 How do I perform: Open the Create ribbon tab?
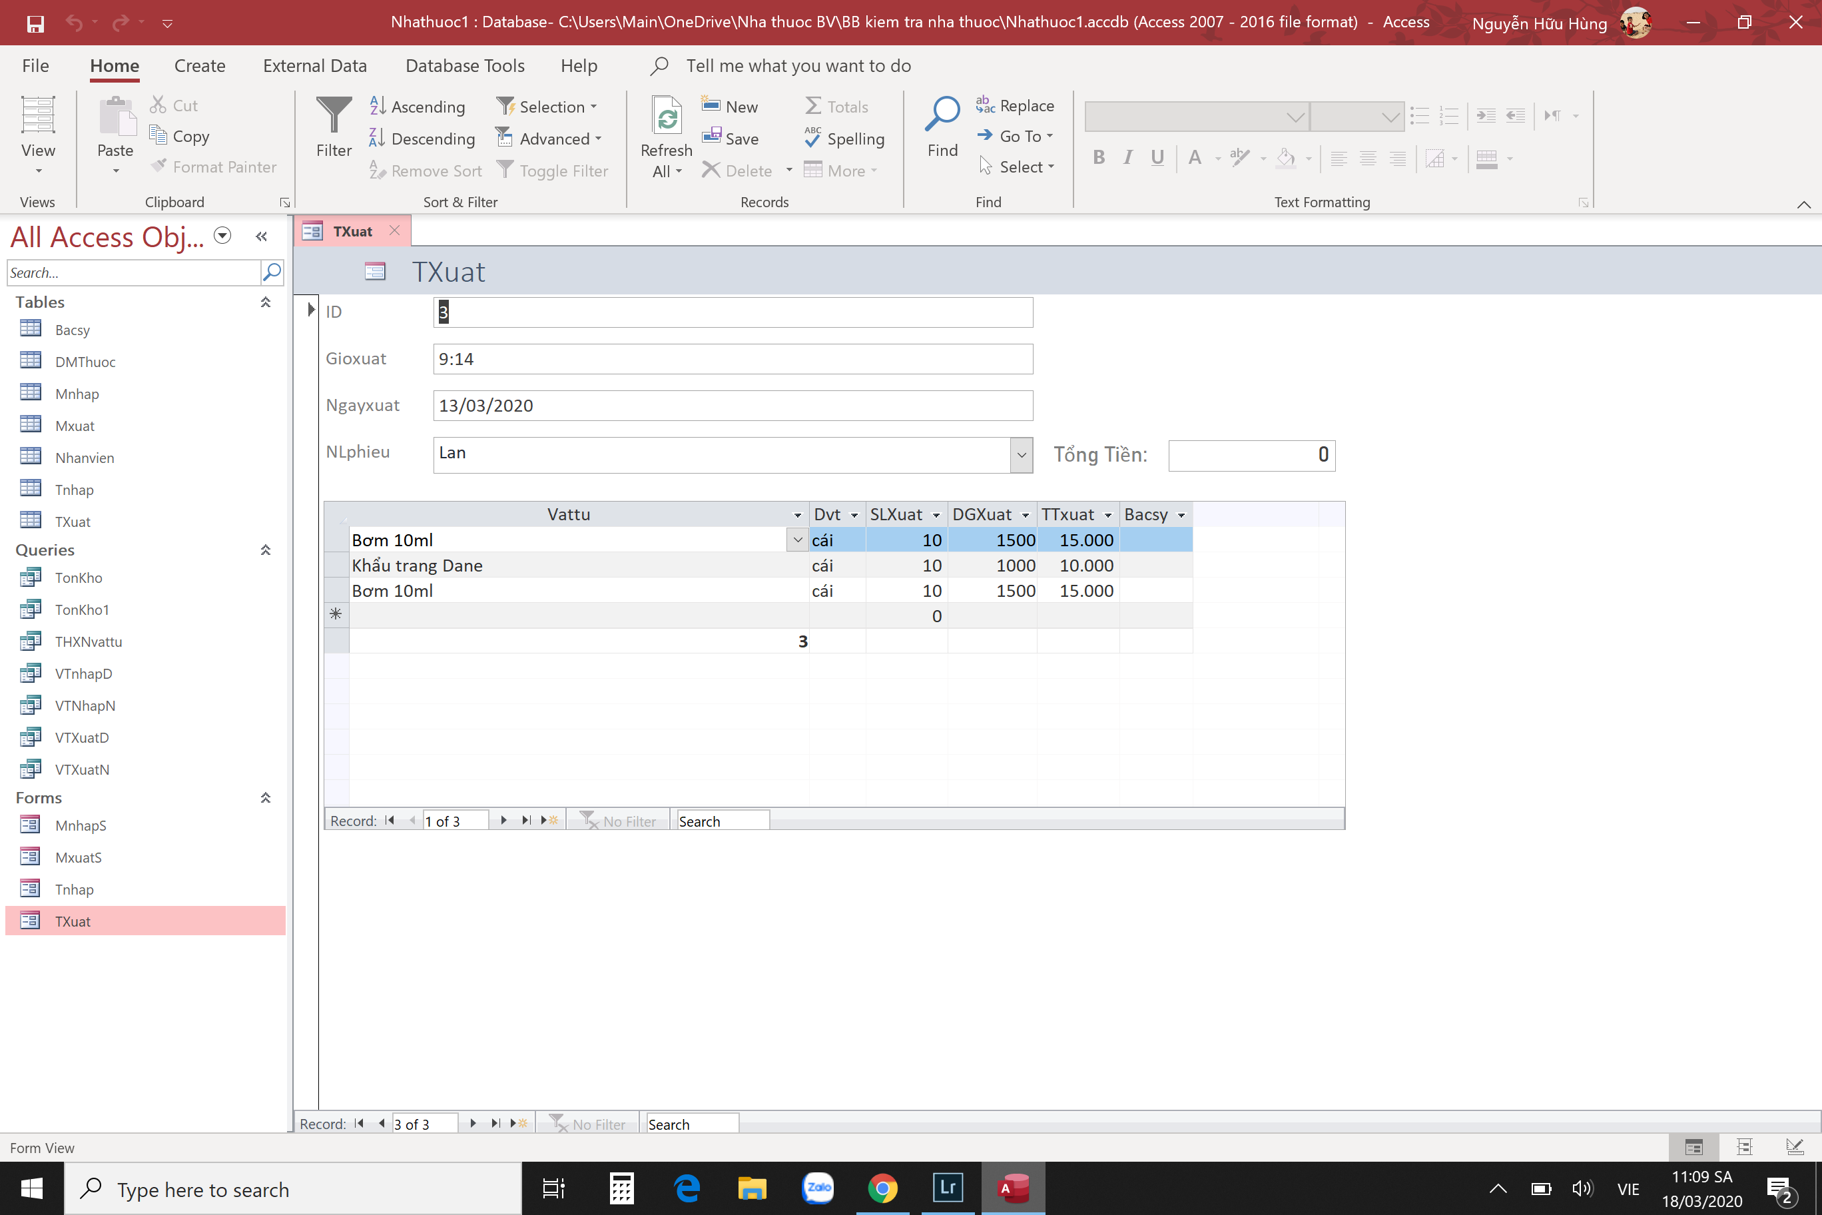(199, 66)
